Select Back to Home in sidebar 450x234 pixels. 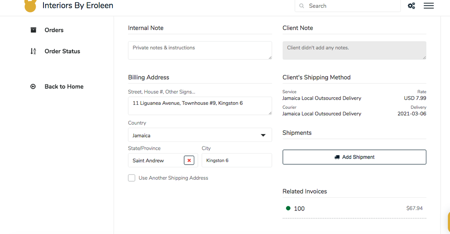point(64,86)
